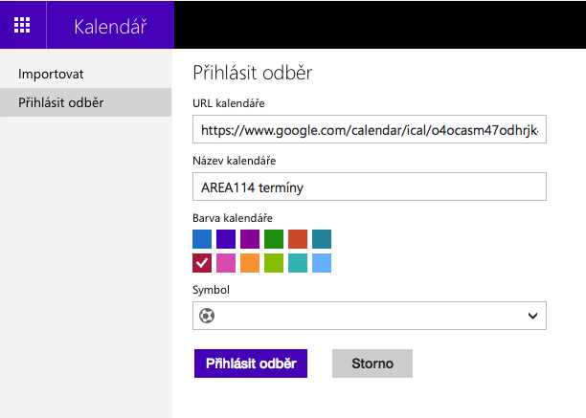Cancel with the Storno button

click(x=372, y=363)
